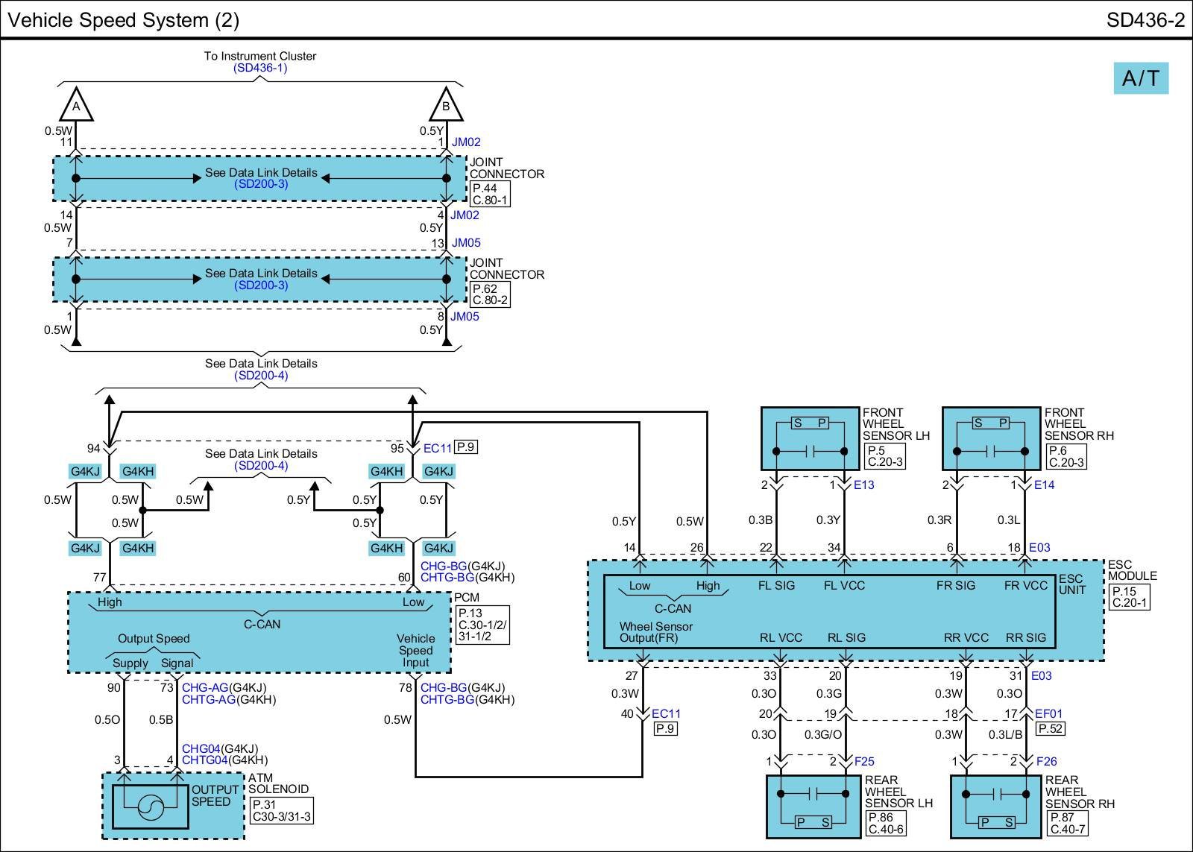Viewport: 1193px width, 852px height.
Task: Click the ATM solenoid output speed symbol
Action: pyautogui.click(x=151, y=807)
